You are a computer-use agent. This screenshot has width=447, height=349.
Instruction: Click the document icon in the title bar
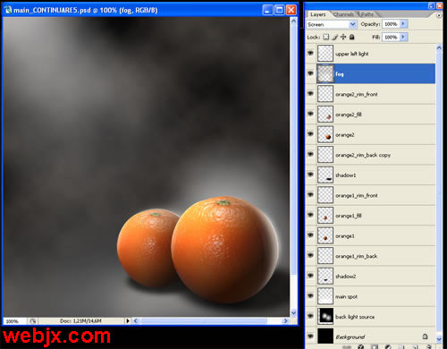point(8,10)
